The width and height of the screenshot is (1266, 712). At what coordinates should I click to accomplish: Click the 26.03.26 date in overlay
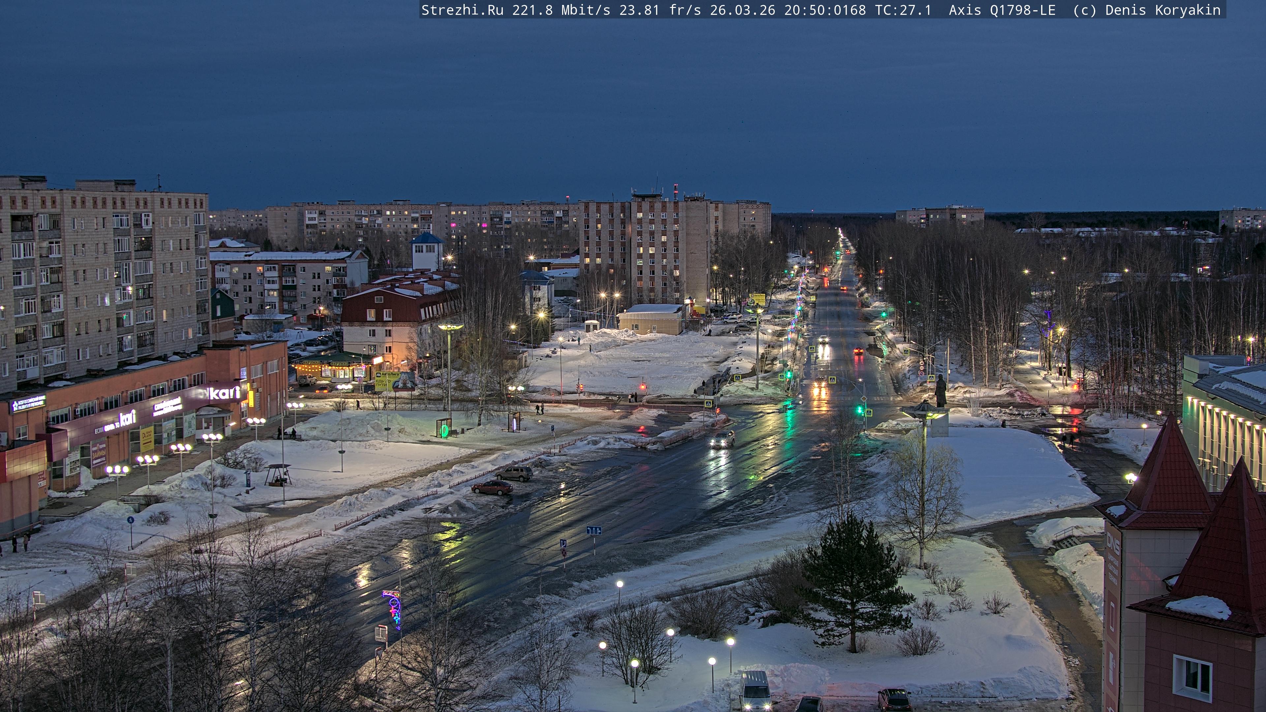click(742, 10)
